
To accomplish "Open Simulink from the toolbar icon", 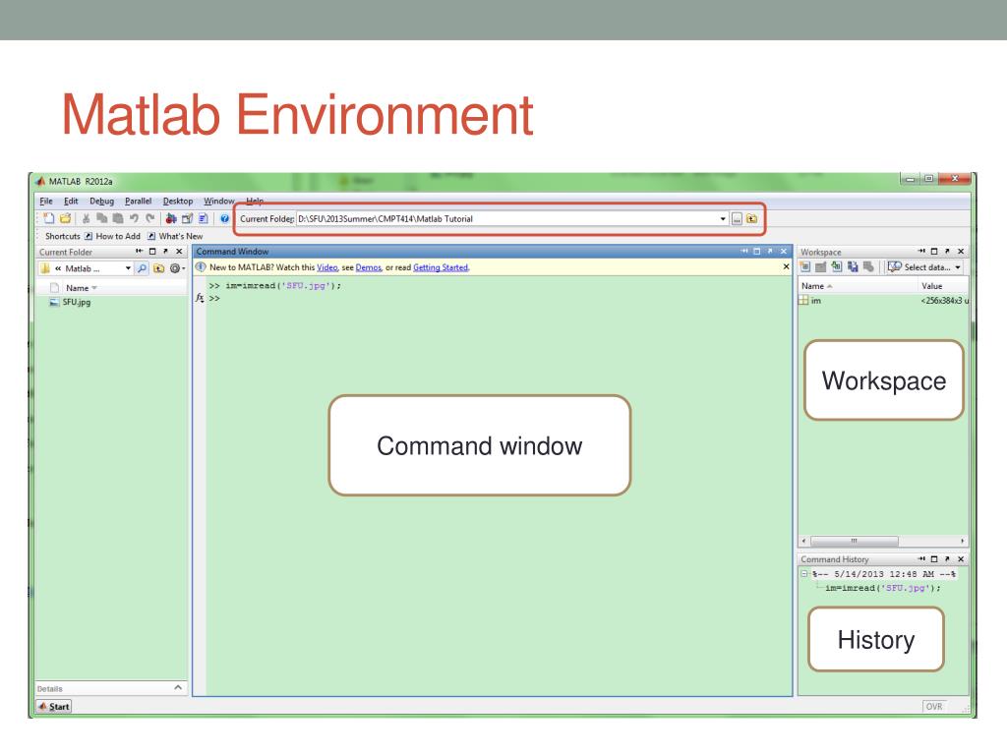I will point(171,219).
